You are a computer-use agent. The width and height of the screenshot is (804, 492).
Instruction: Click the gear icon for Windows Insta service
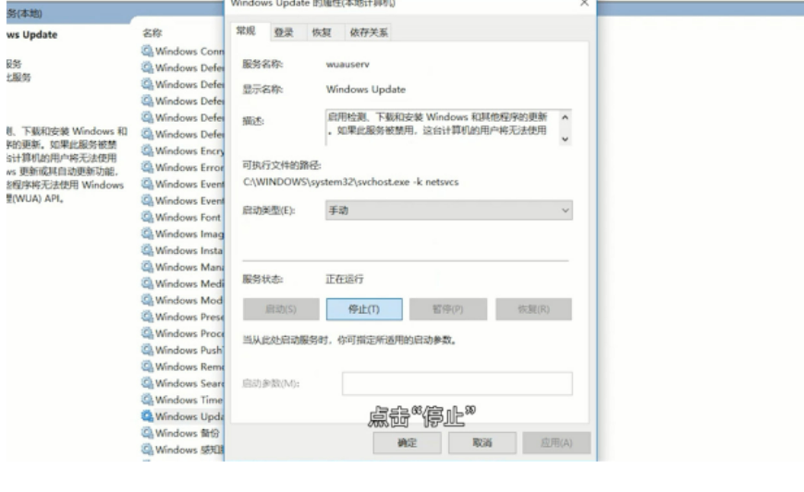click(147, 250)
